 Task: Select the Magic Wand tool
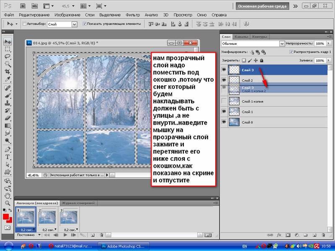(8, 64)
